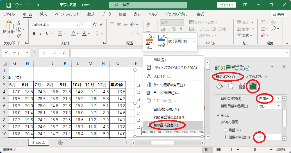Click the Save icon in title bar

click(x=8, y=5)
